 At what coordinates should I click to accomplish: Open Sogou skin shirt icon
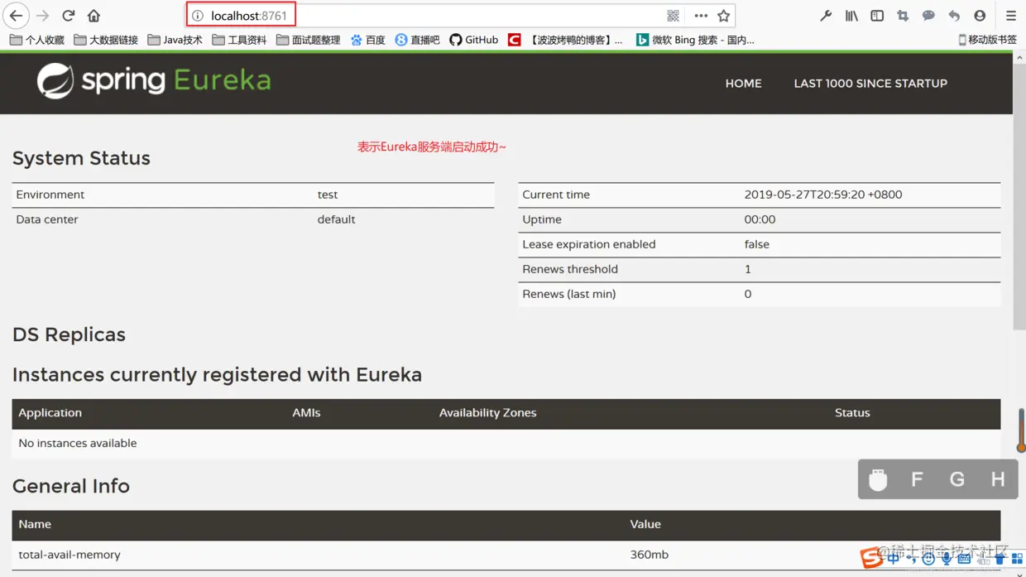1000,560
